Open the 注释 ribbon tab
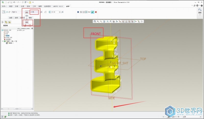The height and width of the screenshot is (119, 204). 22,6
